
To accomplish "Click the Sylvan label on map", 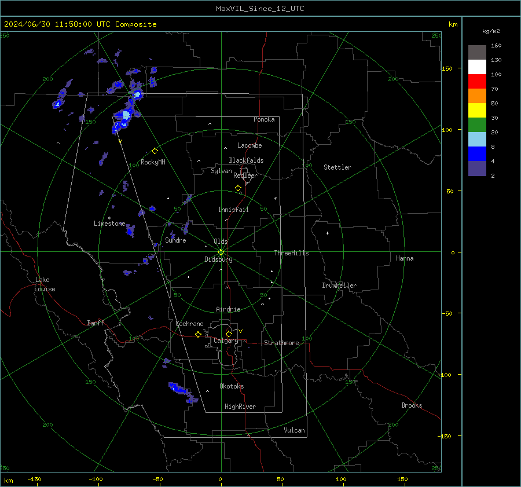I will (x=221, y=171).
